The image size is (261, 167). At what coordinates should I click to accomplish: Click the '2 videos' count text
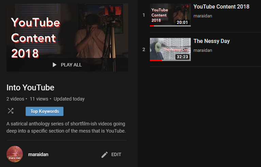point(15,99)
